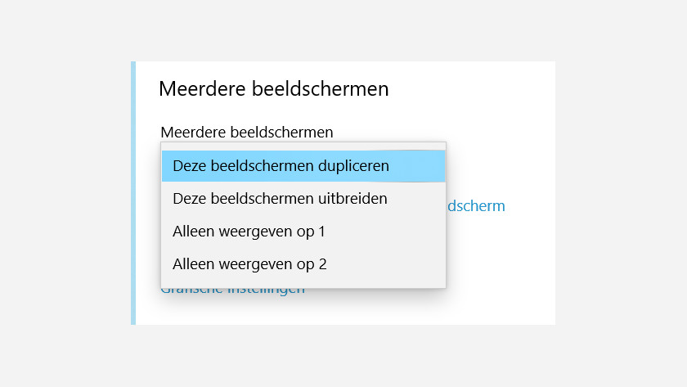Choose 'Deze beeldschermen uitbreiden' from list
This screenshot has height=387, width=687.
tap(303, 199)
